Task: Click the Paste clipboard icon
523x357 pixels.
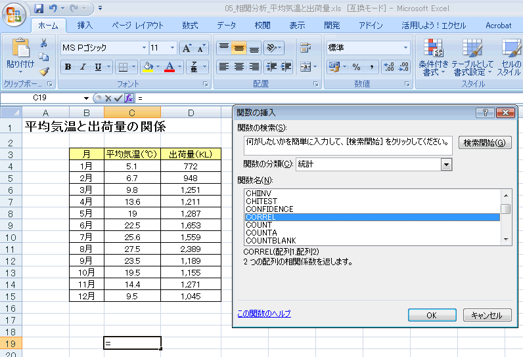Action: click(20, 49)
